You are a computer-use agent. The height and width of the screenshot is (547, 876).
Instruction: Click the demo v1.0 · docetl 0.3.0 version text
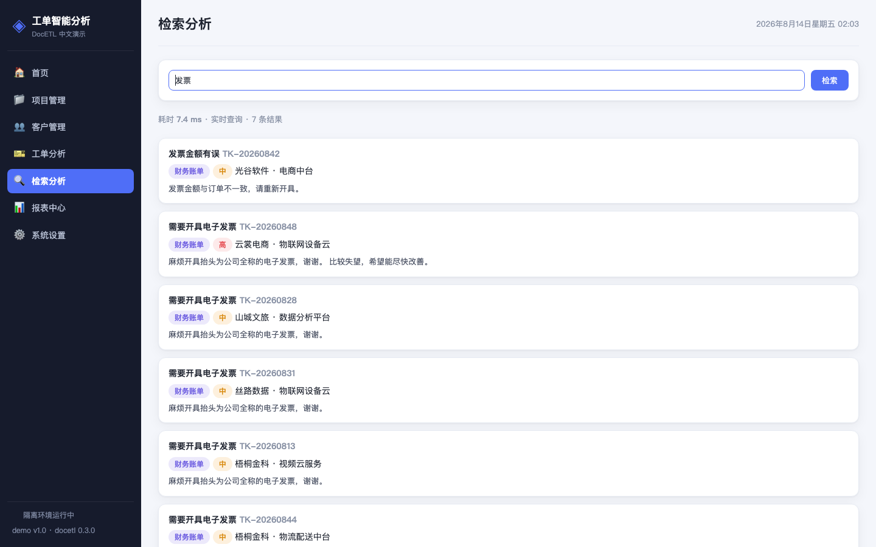54,531
